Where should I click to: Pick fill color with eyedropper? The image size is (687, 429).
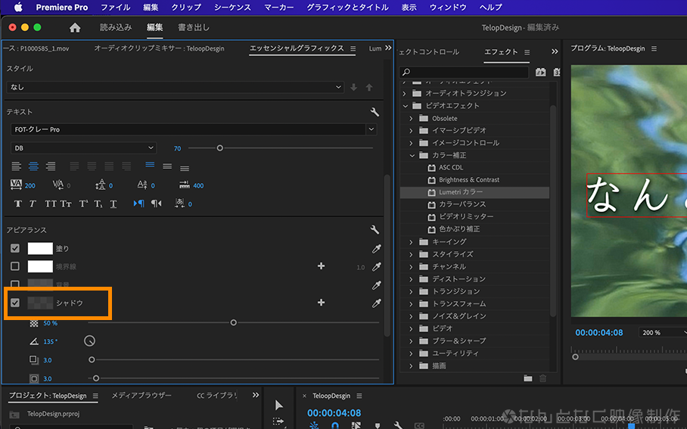tap(376, 249)
